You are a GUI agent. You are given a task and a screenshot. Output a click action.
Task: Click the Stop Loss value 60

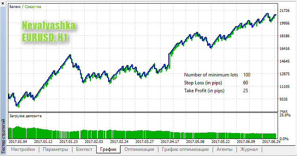tap(246, 83)
